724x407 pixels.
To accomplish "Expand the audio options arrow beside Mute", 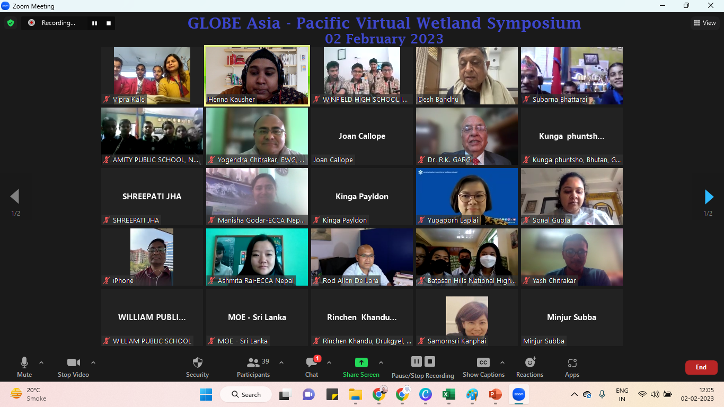I will point(41,363).
